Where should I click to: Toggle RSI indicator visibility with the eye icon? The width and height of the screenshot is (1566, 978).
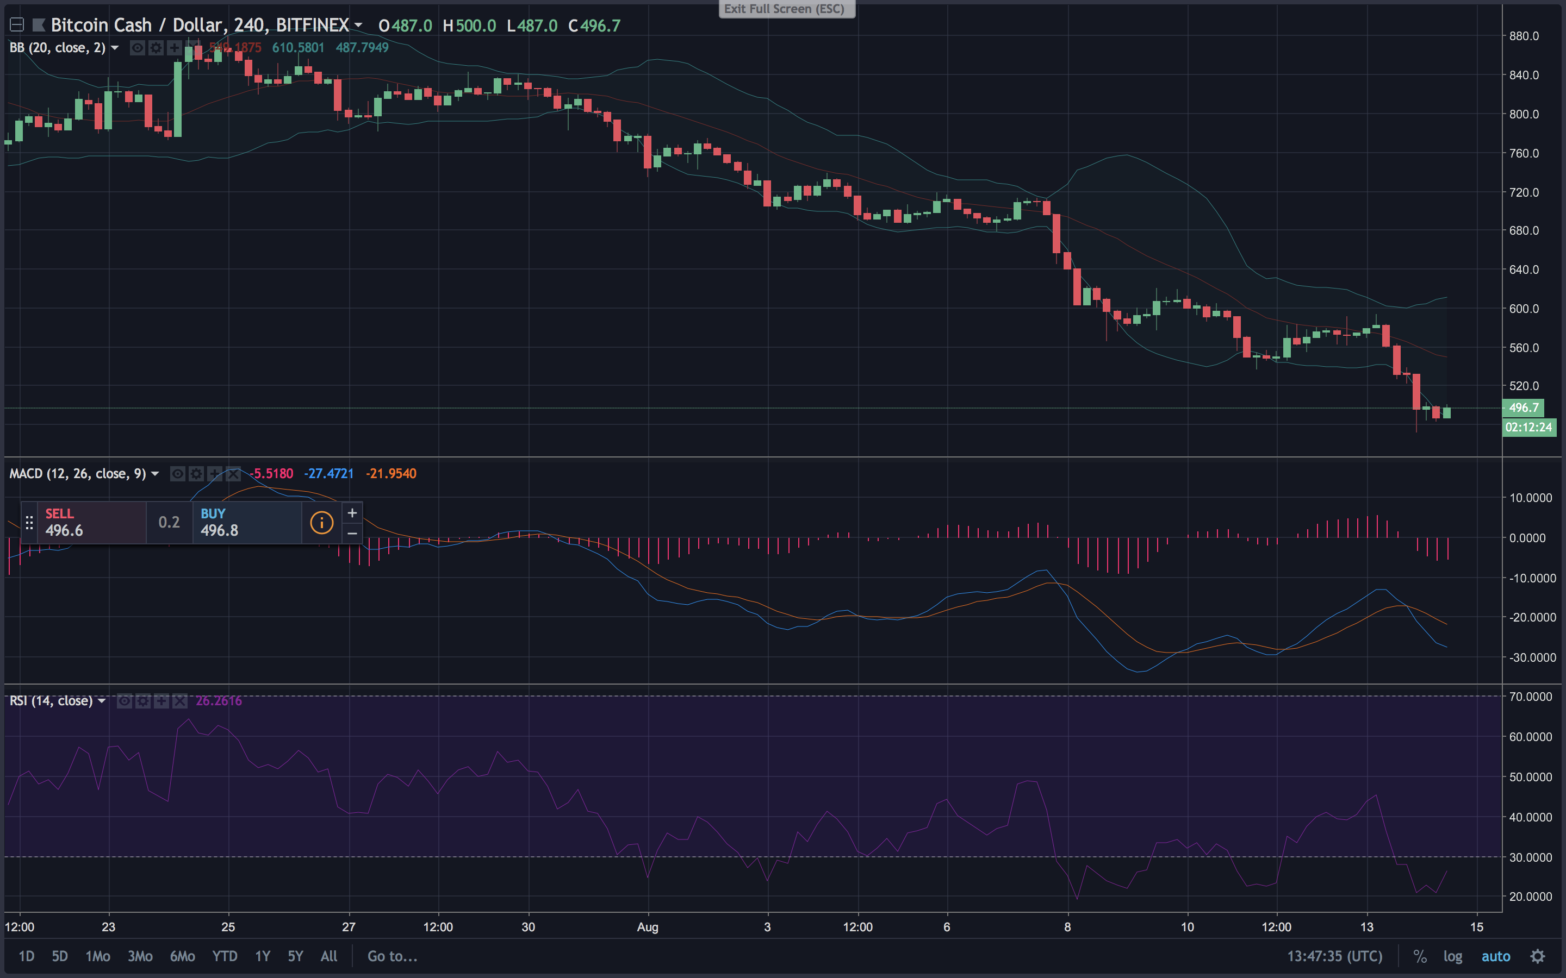(x=125, y=701)
